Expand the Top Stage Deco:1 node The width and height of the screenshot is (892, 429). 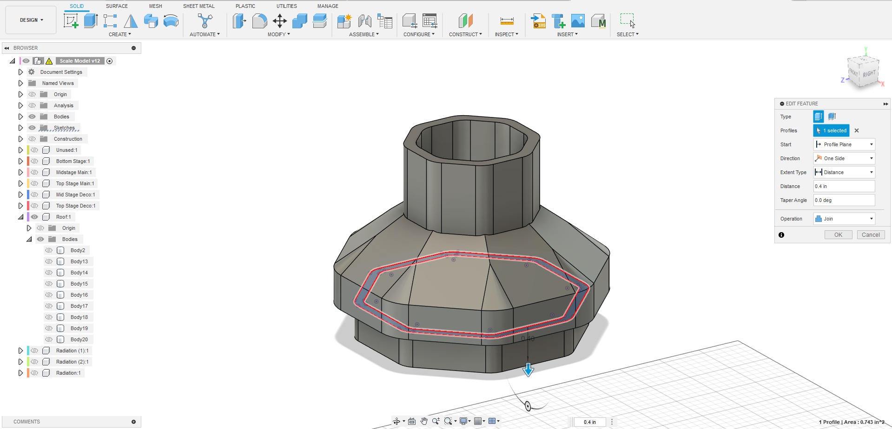coord(20,206)
